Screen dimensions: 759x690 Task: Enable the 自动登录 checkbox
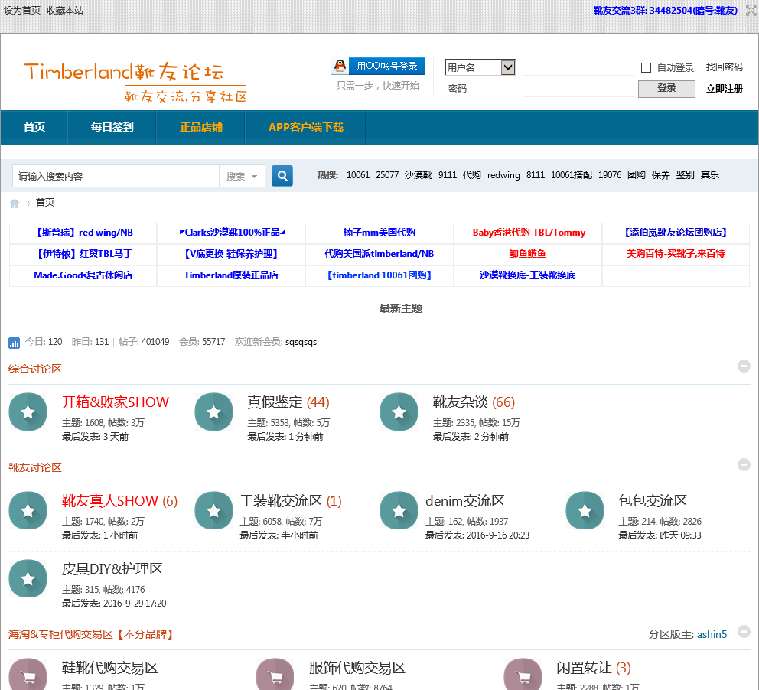click(646, 68)
